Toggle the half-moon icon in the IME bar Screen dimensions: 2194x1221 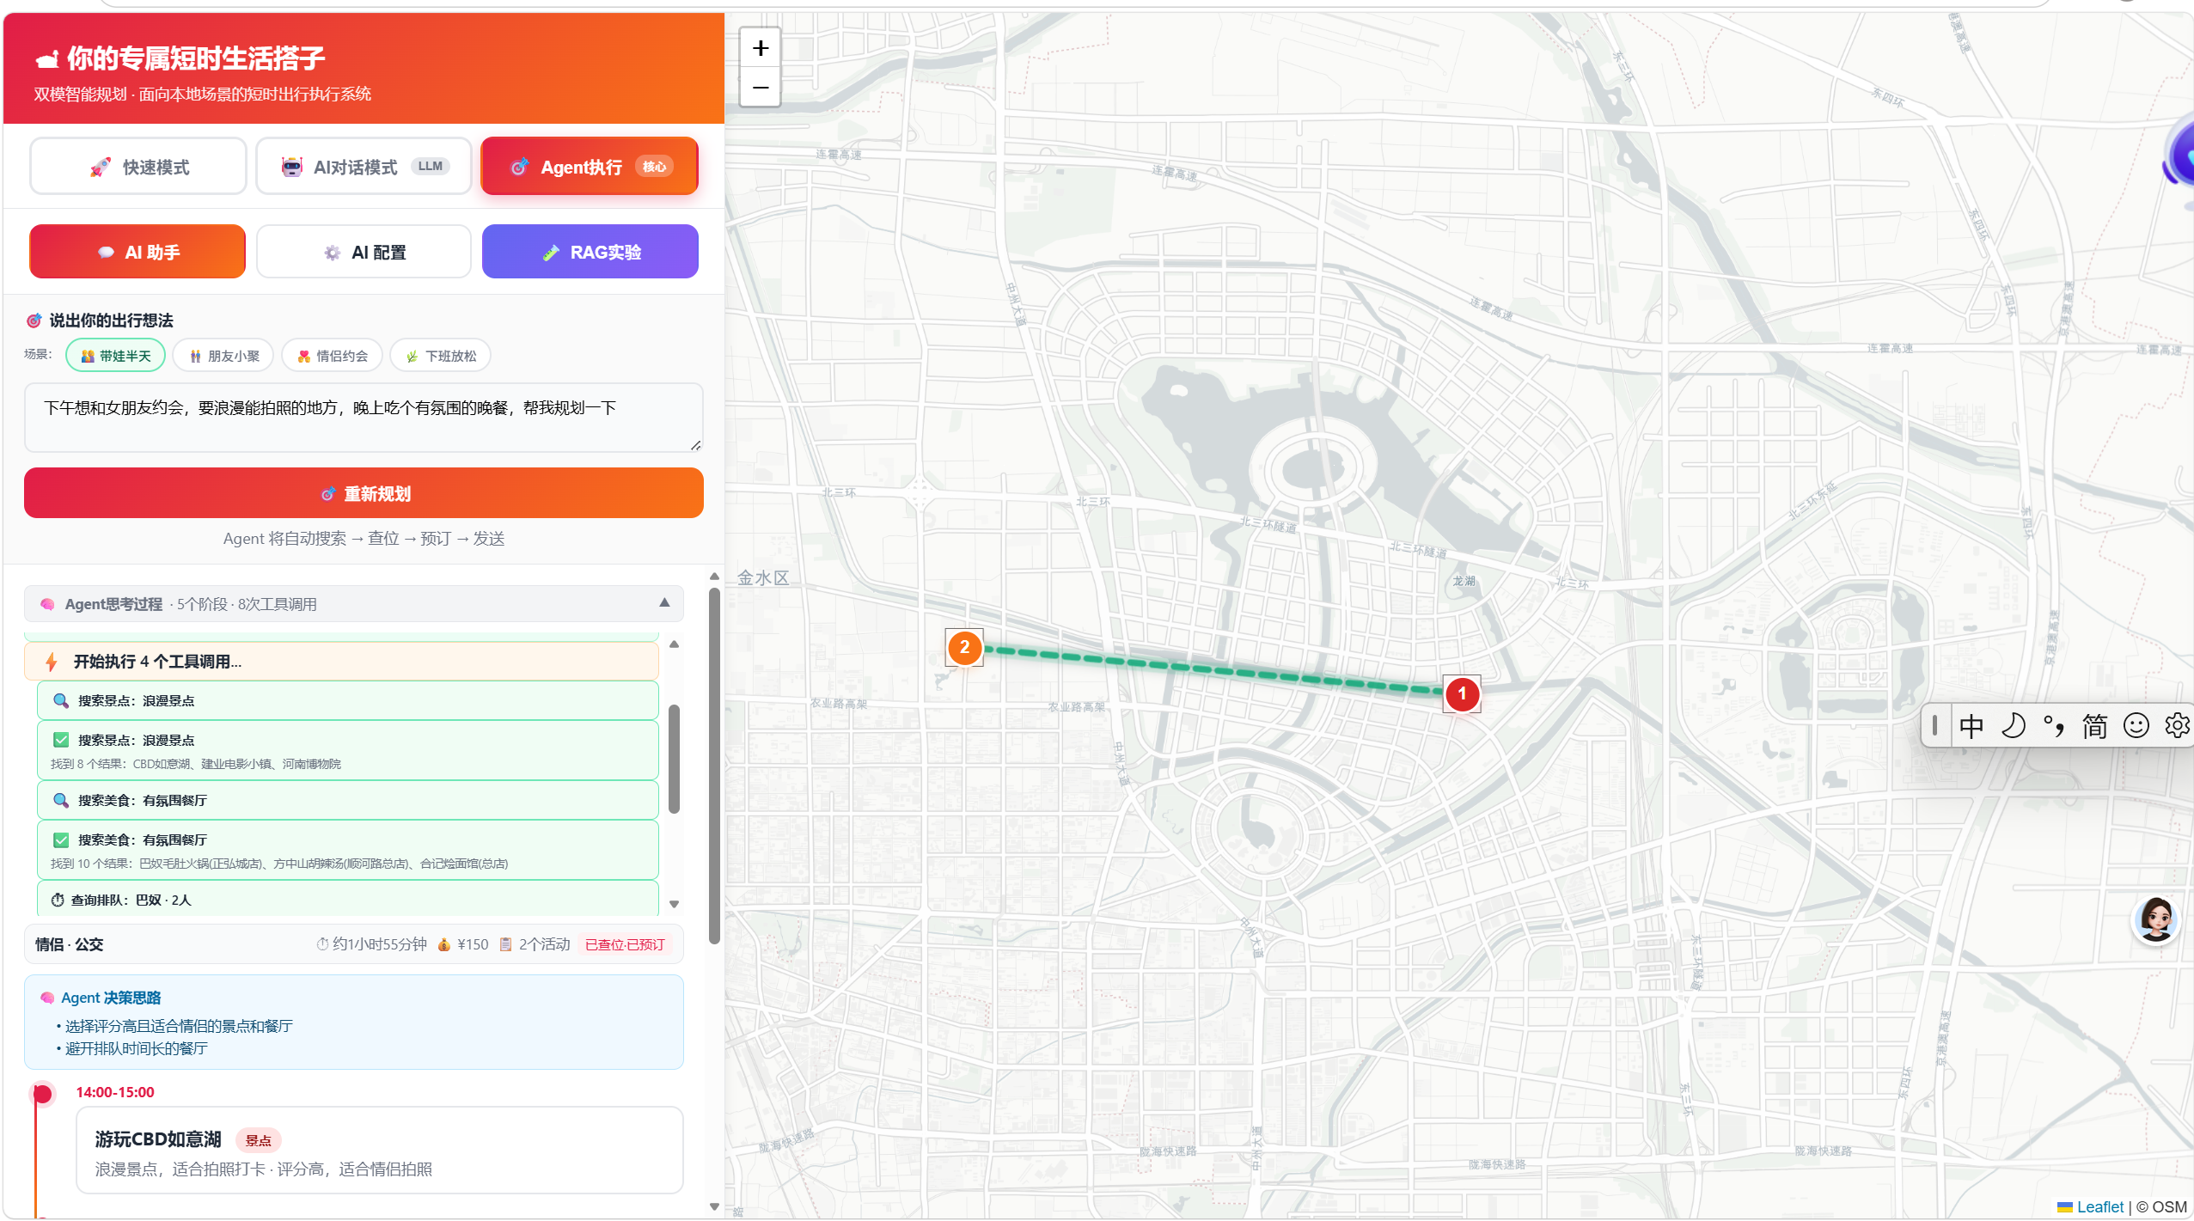point(2013,726)
